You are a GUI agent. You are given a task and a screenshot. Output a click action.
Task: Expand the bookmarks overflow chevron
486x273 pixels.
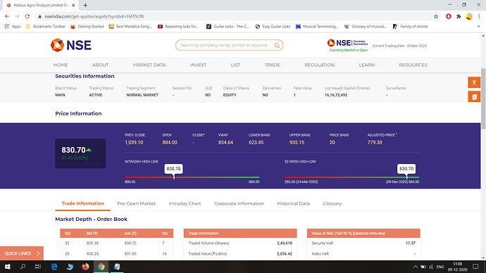point(478,27)
